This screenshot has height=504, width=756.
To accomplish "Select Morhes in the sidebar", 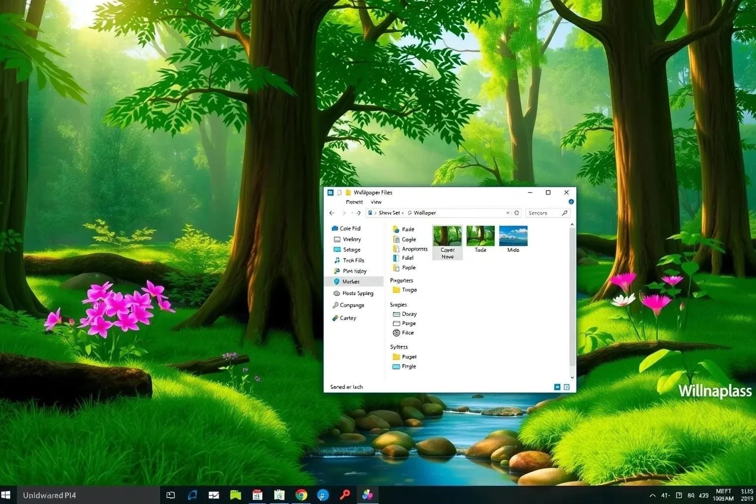I will click(x=354, y=282).
